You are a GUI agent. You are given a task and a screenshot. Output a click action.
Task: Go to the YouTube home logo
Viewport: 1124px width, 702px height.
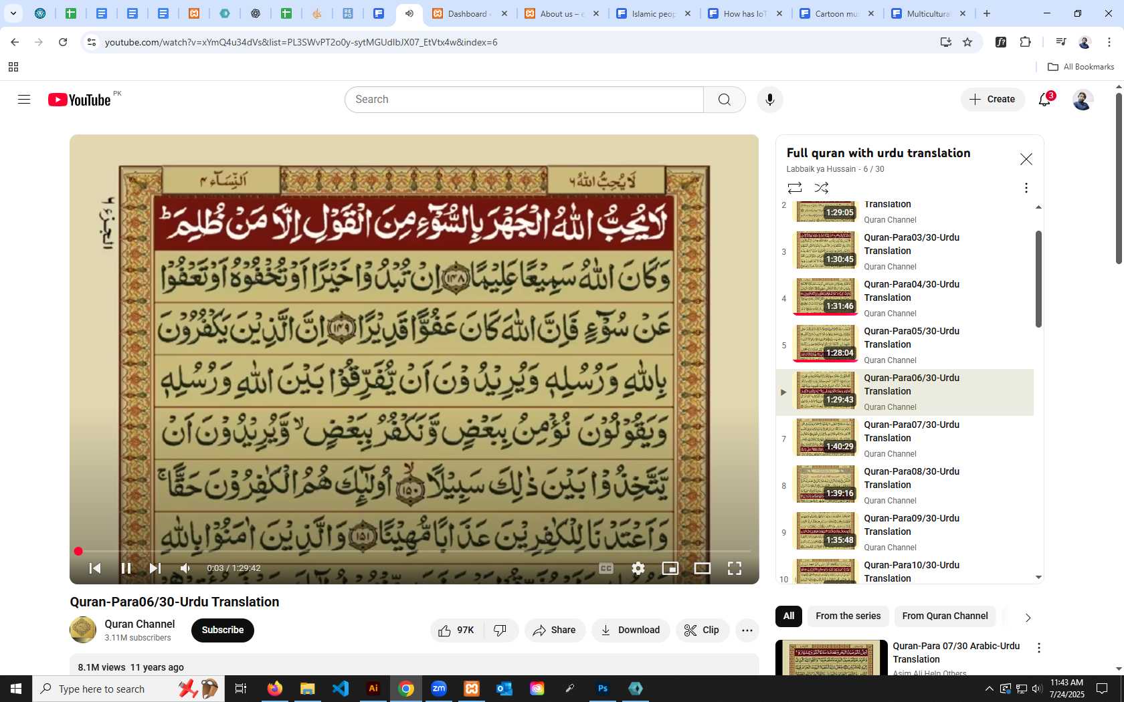(80, 100)
